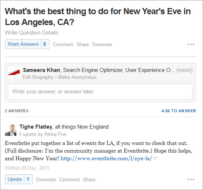The width and height of the screenshot is (203, 190).
Task: Expand the (more) biography text
Action: (x=184, y=70)
